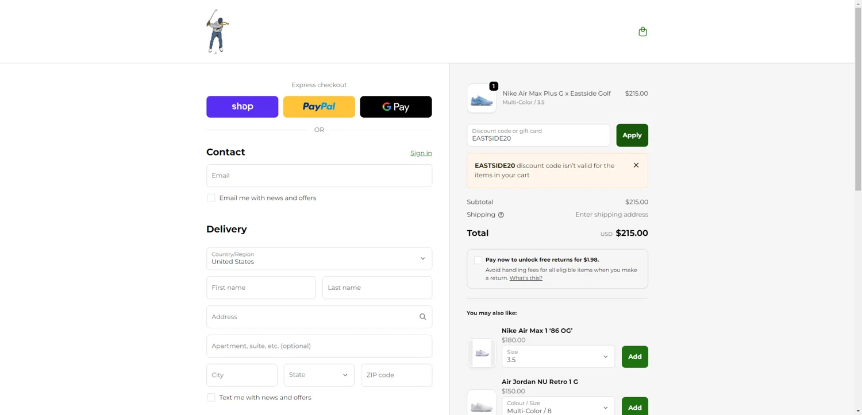Viewport: 862px width, 415px height.
Task: Click the address search magnifier icon
Action: (422, 317)
